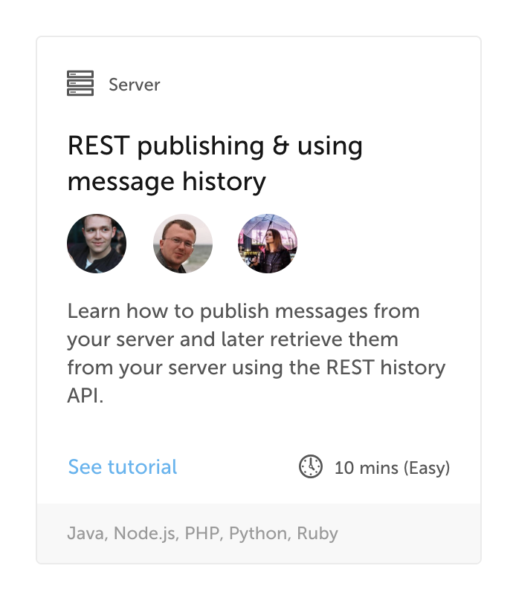Click the 10 mins Easy duration text
The width and height of the screenshot is (513, 609).
(392, 468)
